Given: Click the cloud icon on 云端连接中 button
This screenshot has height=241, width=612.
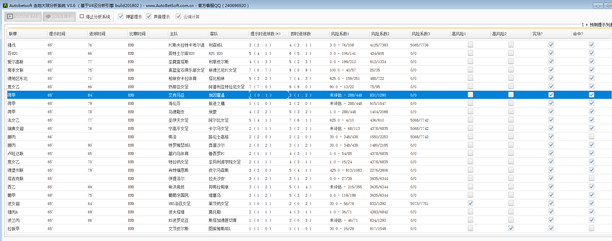Looking at the screenshot, I should [x=48, y=16].
